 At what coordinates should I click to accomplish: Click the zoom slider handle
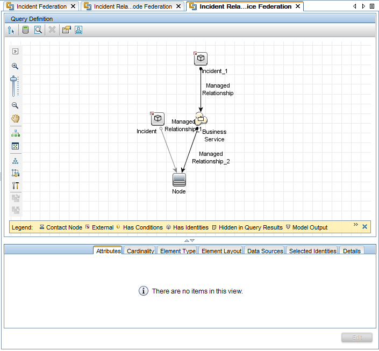tap(13, 79)
